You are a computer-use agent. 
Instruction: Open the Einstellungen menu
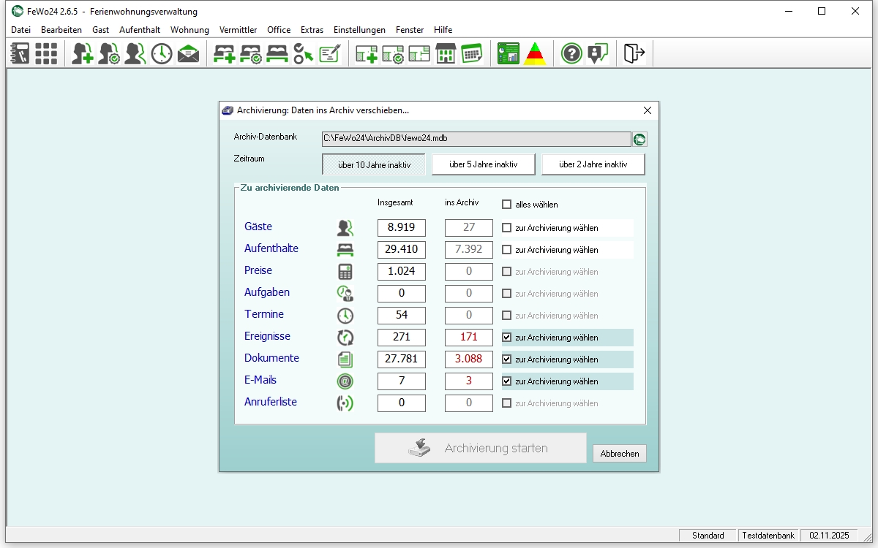click(x=359, y=30)
